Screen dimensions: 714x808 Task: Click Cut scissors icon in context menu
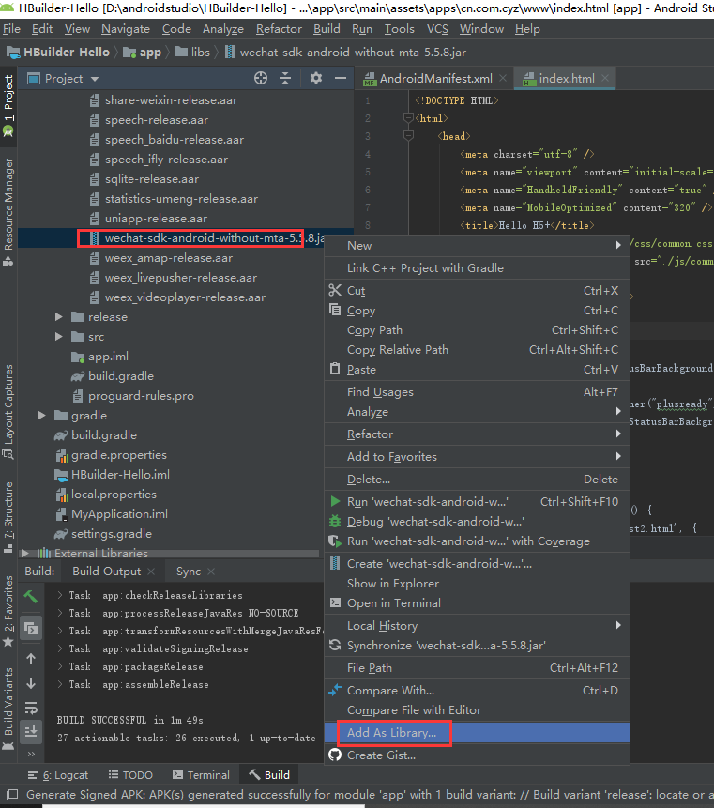click(335, 290)
